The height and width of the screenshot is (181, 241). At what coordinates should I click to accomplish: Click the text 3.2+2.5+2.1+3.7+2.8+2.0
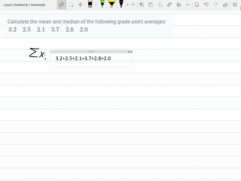[83, 58]
